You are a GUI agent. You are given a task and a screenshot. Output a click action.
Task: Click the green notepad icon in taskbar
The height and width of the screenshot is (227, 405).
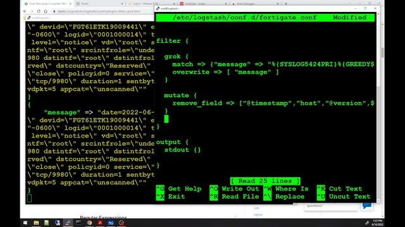pyautogui.click(x=46, y=223)
